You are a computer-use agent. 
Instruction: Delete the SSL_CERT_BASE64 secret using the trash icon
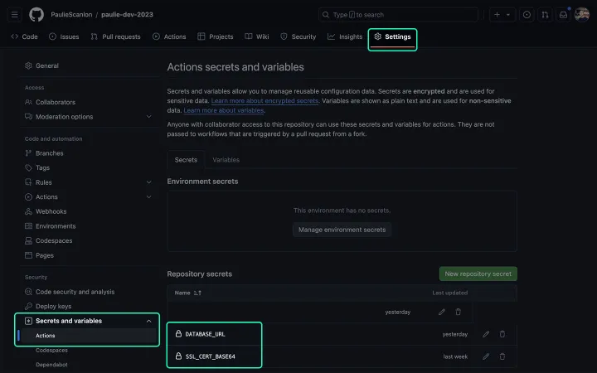pos(502,356)
